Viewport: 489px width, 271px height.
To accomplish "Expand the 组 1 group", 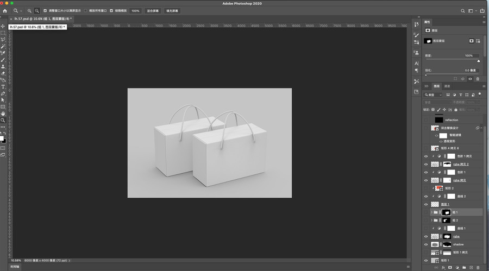I will [x=432, y=212].
